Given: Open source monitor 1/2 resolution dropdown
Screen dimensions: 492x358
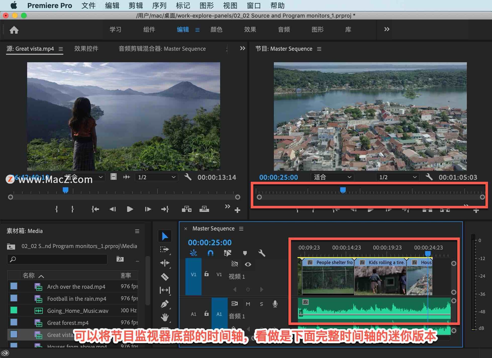Looking at the screenshot, I should tap(156, 177).
